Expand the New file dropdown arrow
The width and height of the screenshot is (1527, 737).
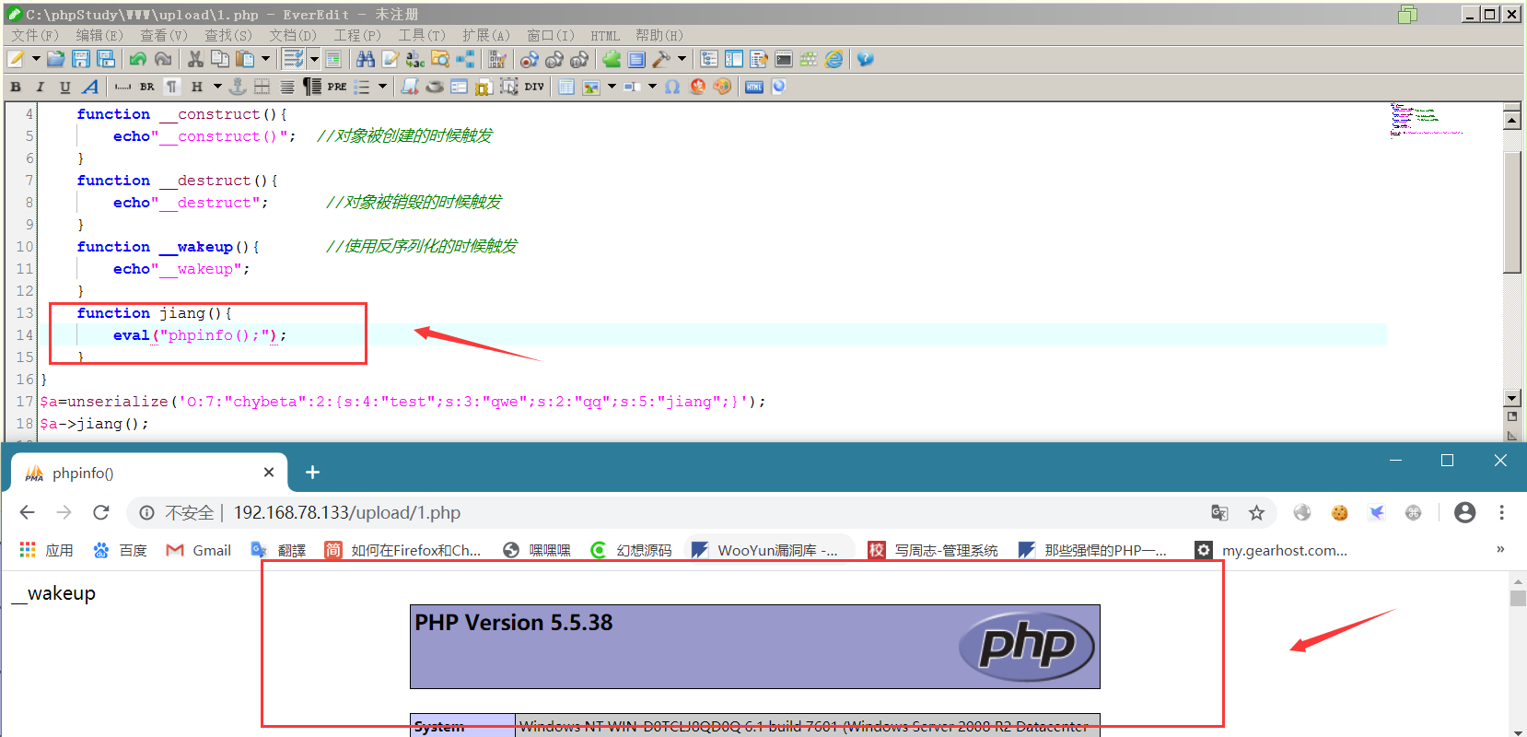tap(36, 59)
